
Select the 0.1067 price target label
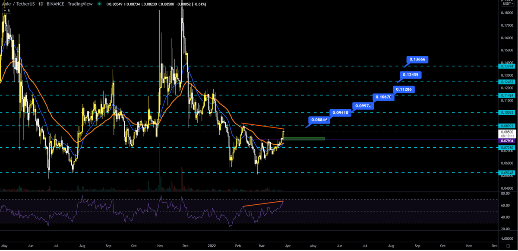383,97
